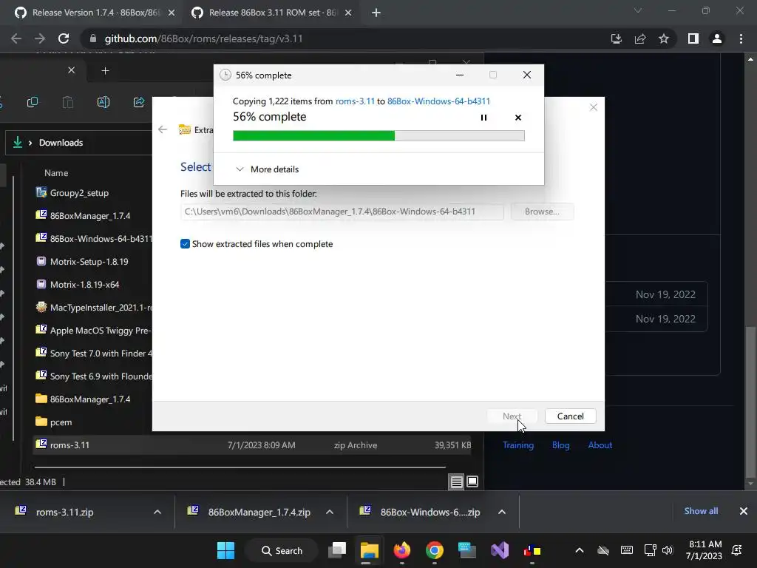
Task: Cancel the copy with the X button
Action: (x=518, y=118)
